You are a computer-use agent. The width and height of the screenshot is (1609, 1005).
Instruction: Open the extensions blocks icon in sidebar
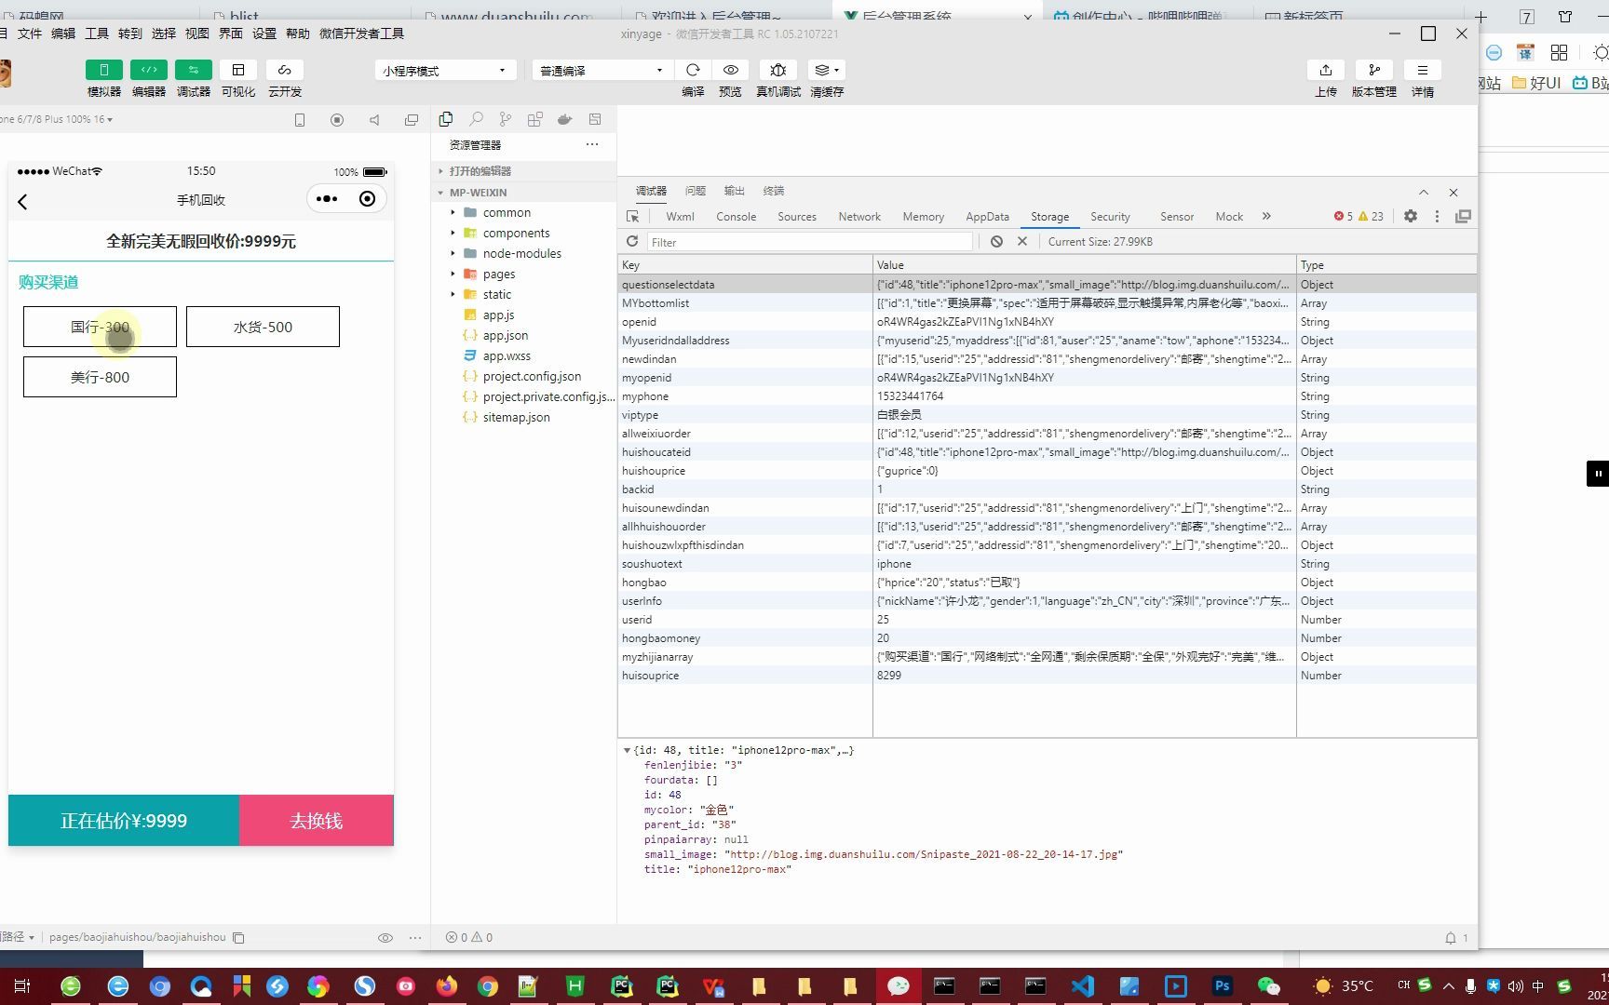[535, 119]
